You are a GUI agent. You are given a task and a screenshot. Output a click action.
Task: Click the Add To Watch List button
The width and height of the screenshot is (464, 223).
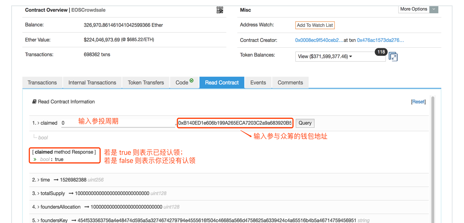[315, 25]
